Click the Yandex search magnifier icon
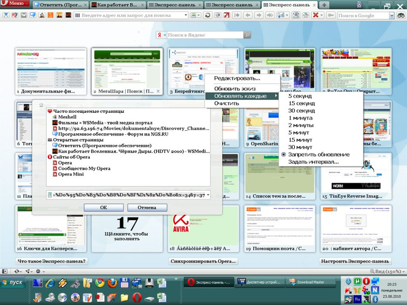 [x=247, y=35]
